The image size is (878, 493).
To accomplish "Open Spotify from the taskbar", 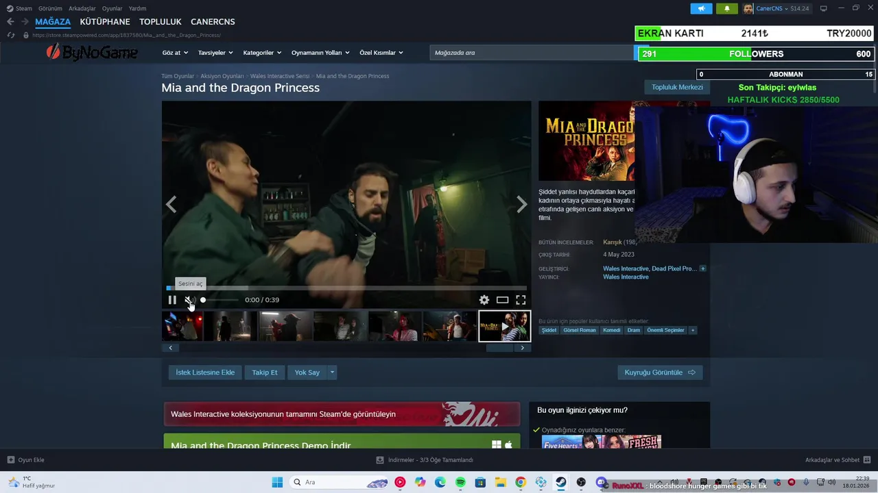I will pyautogui.click(x=460, y=482).
